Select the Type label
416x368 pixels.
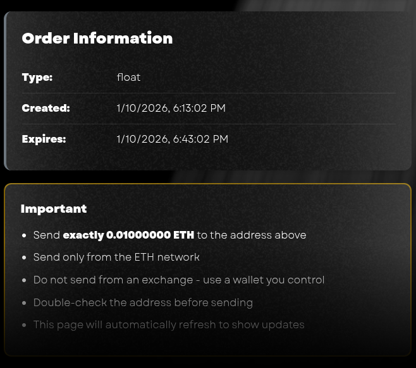[x=37, y=77]
